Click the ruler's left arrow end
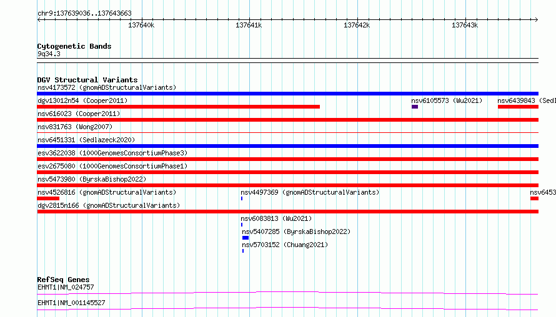 39,20
